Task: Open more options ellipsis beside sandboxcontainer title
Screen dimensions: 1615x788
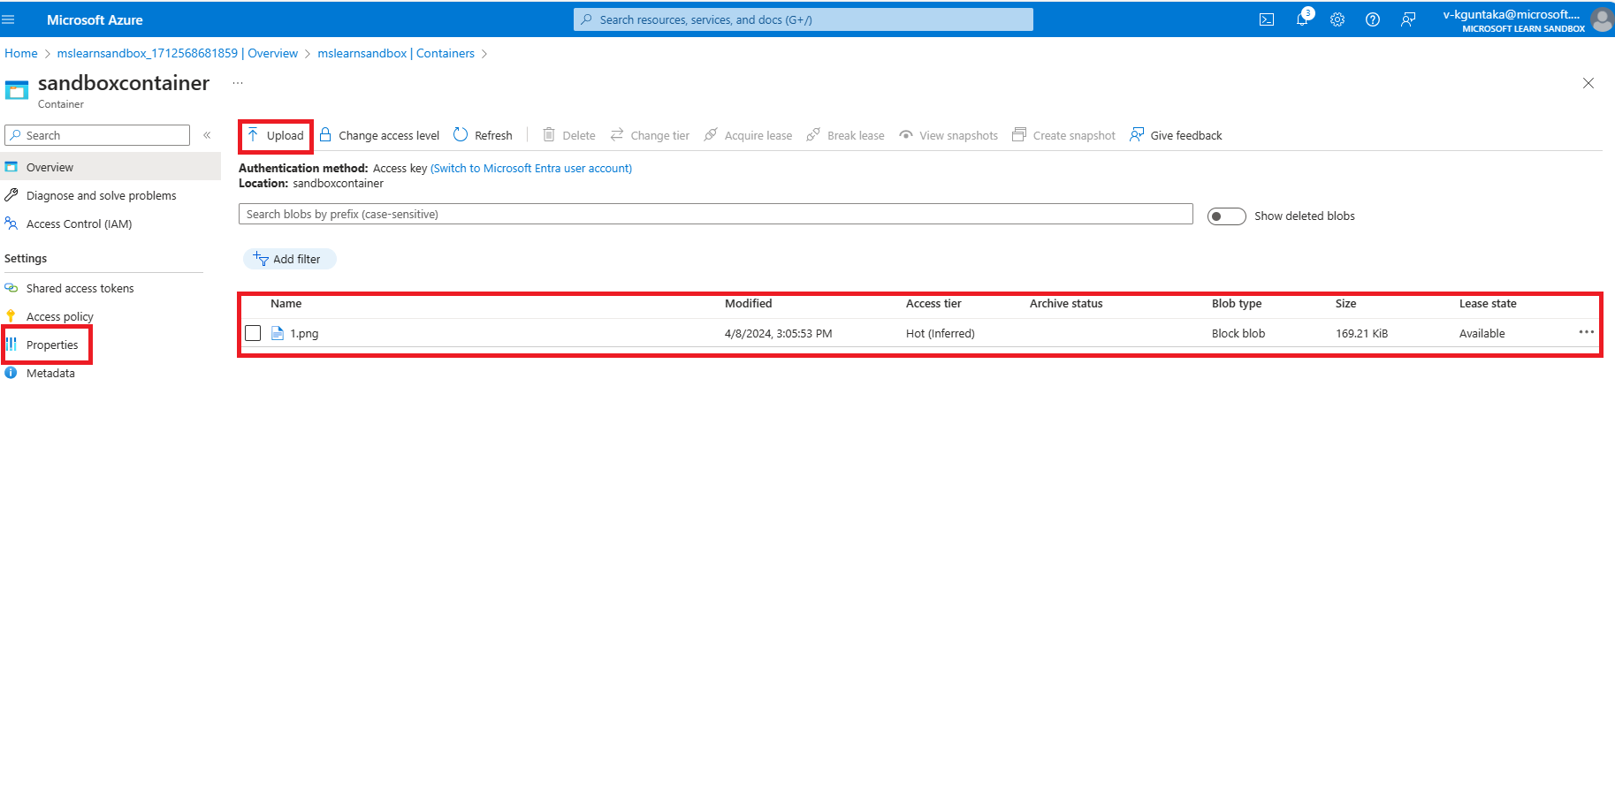Action: tap(238, 83)
